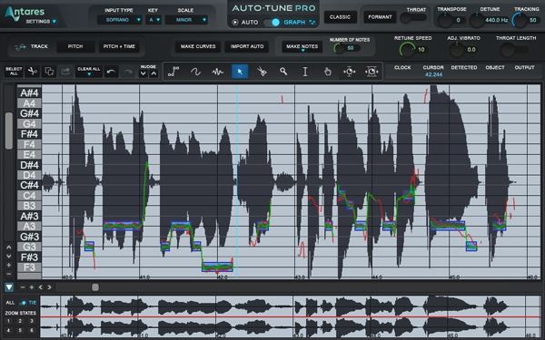Open the Make Notes dropdown

[x=302, y=47]
